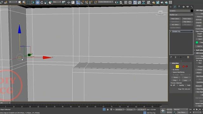The height and width of the screenshot is (114, 203).
Task: Select Polygon sub-object level icon
Action: (183, 66)
